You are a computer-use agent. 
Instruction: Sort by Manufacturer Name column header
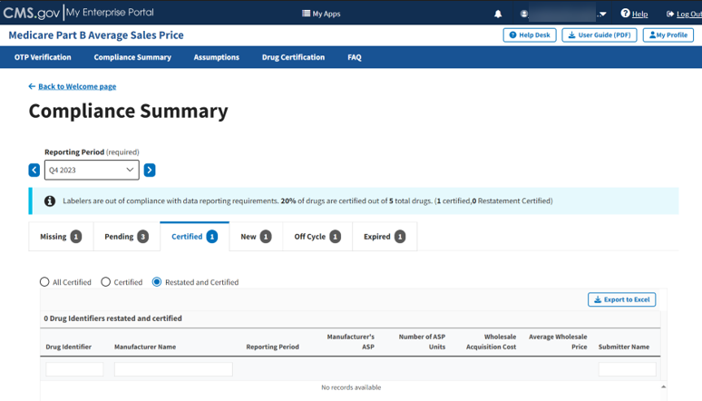click(145, 347)
